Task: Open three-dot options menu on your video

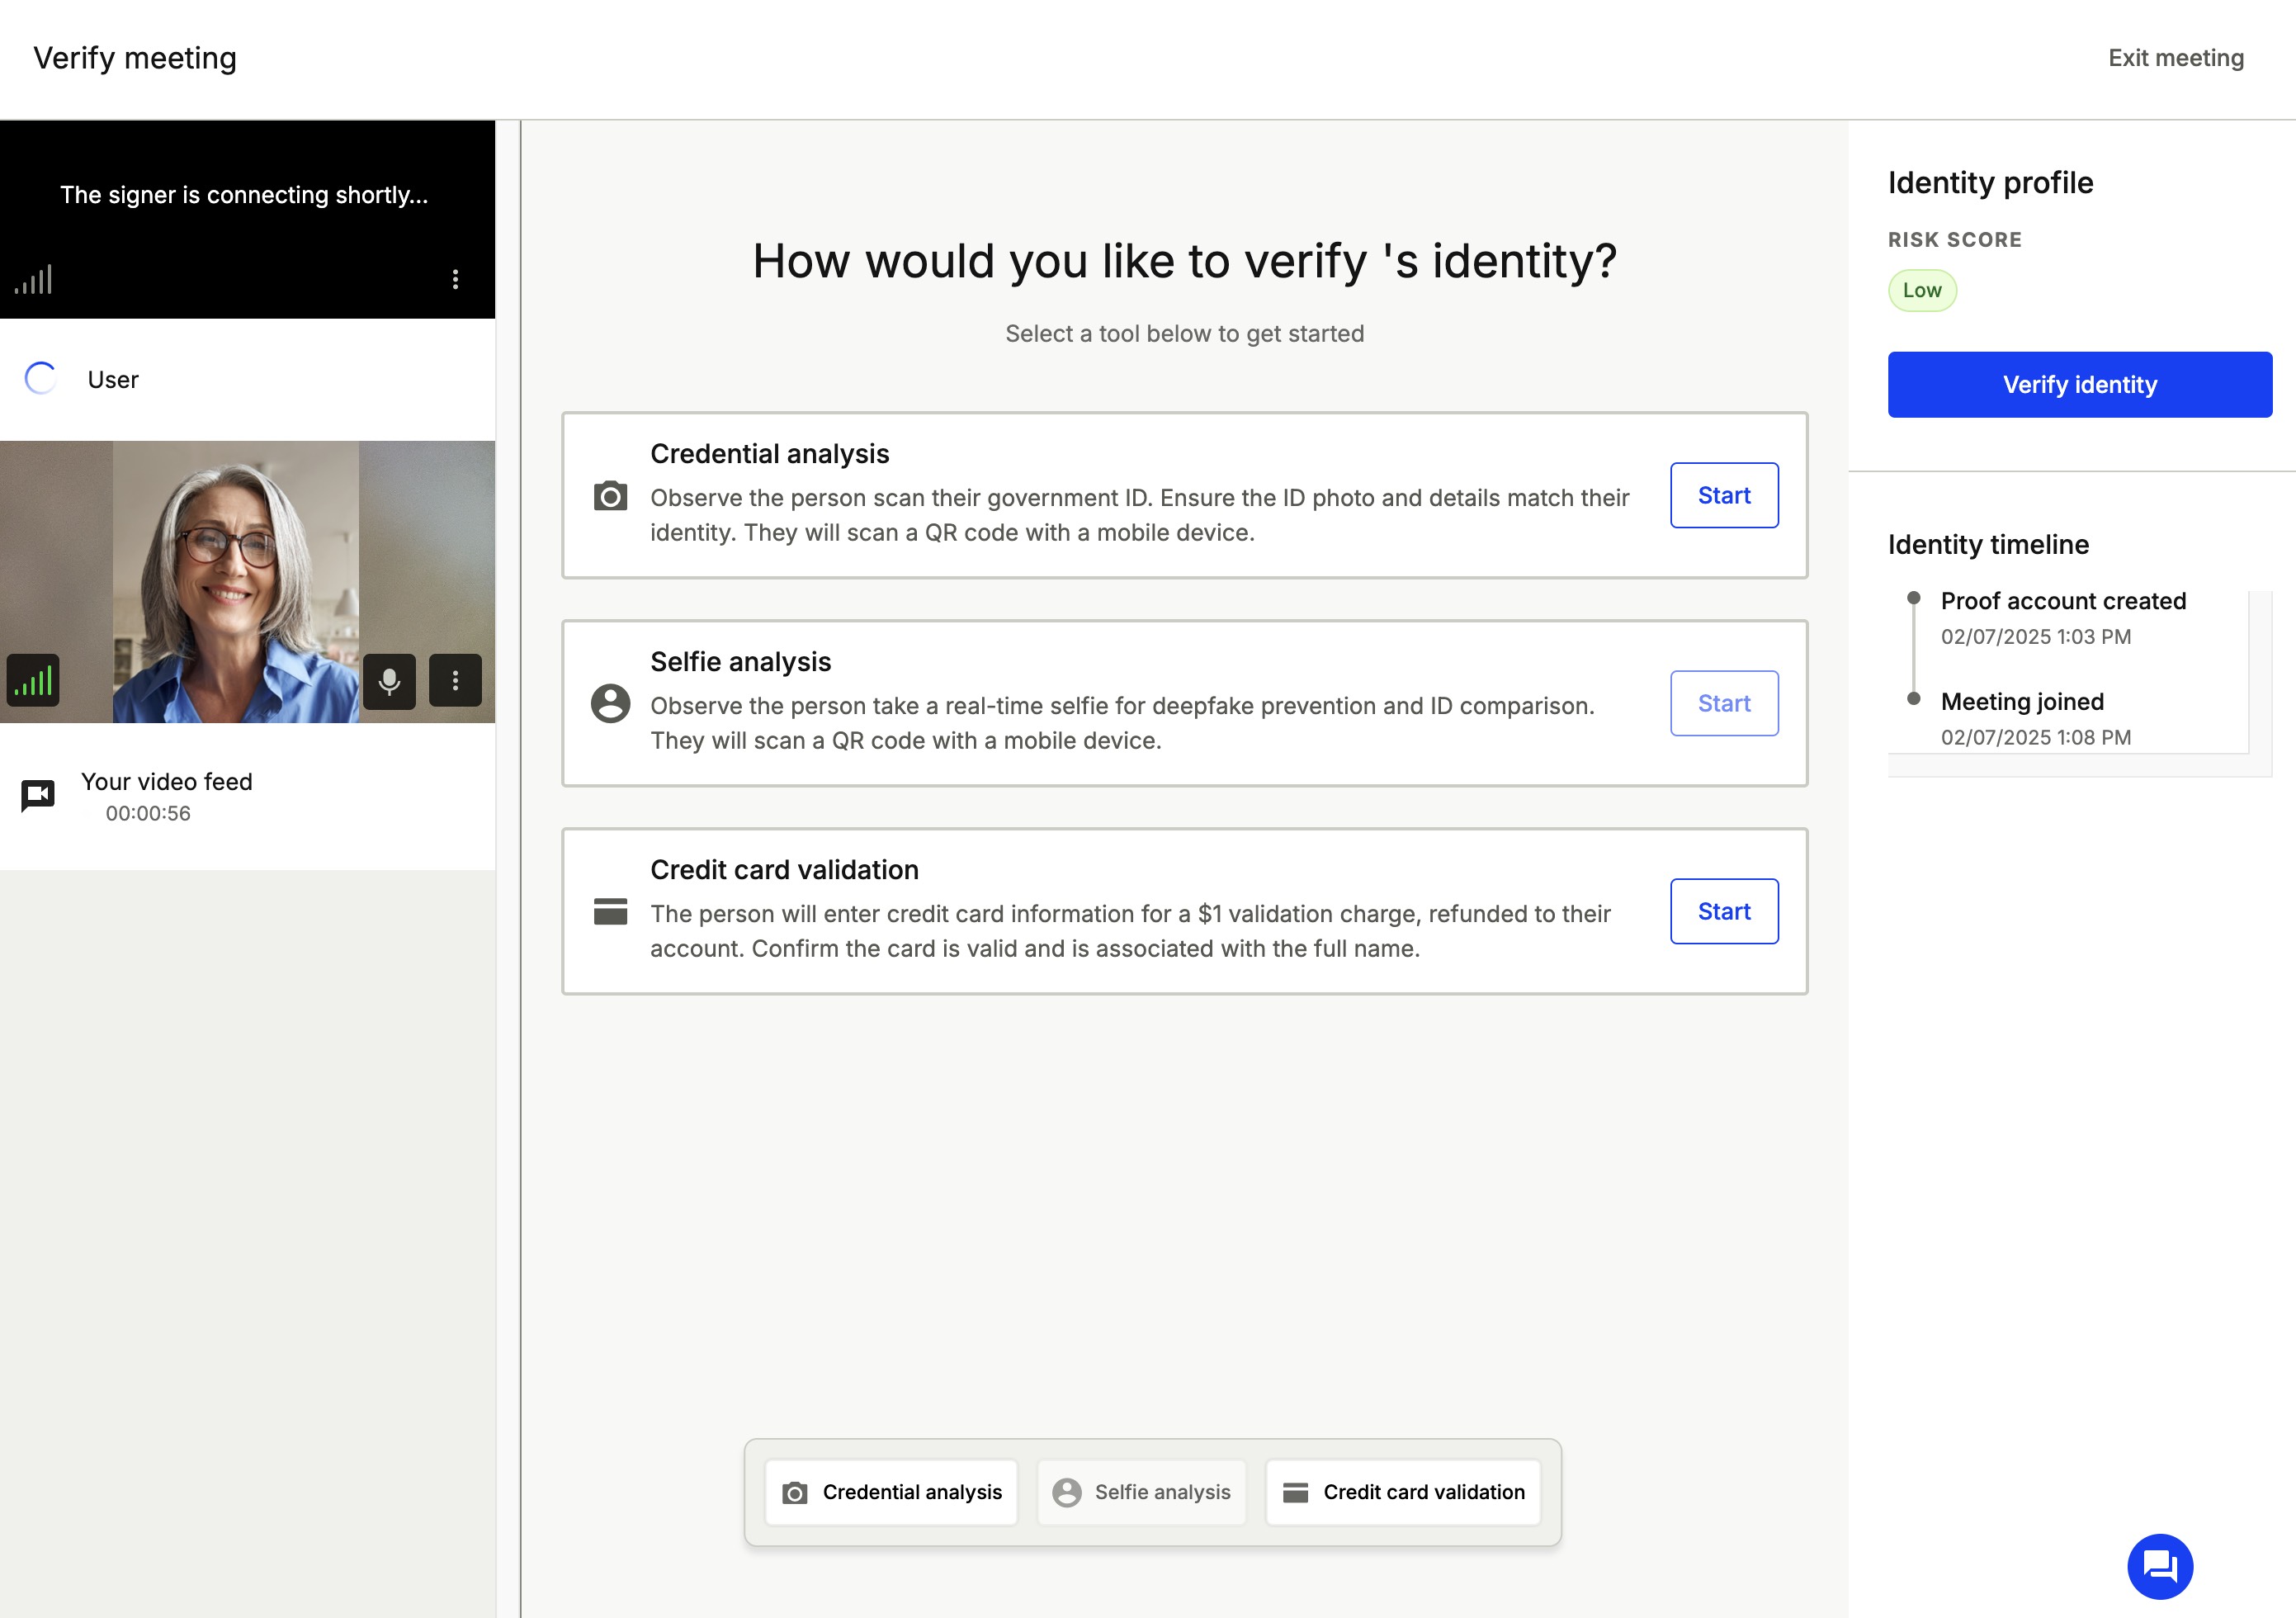Action: [x=455, y=681]
